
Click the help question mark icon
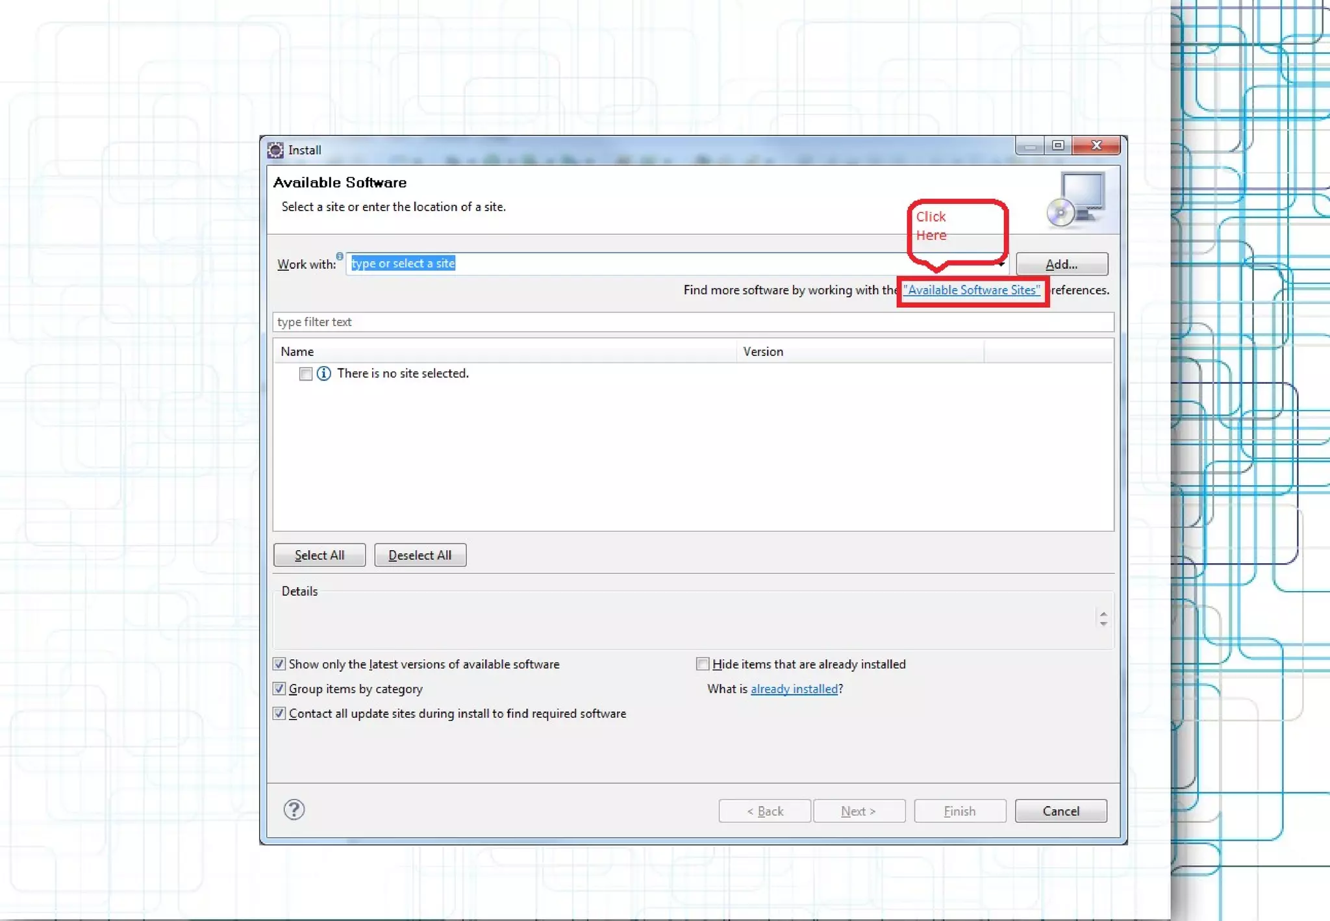294,809
